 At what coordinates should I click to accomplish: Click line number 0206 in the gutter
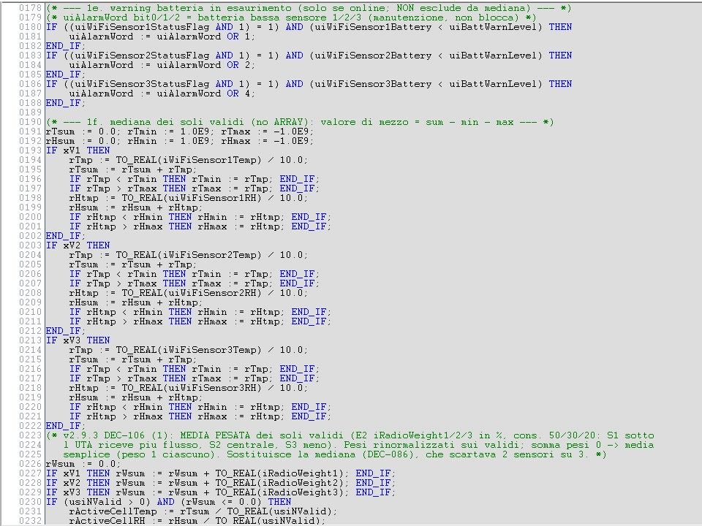coord(31,274)
